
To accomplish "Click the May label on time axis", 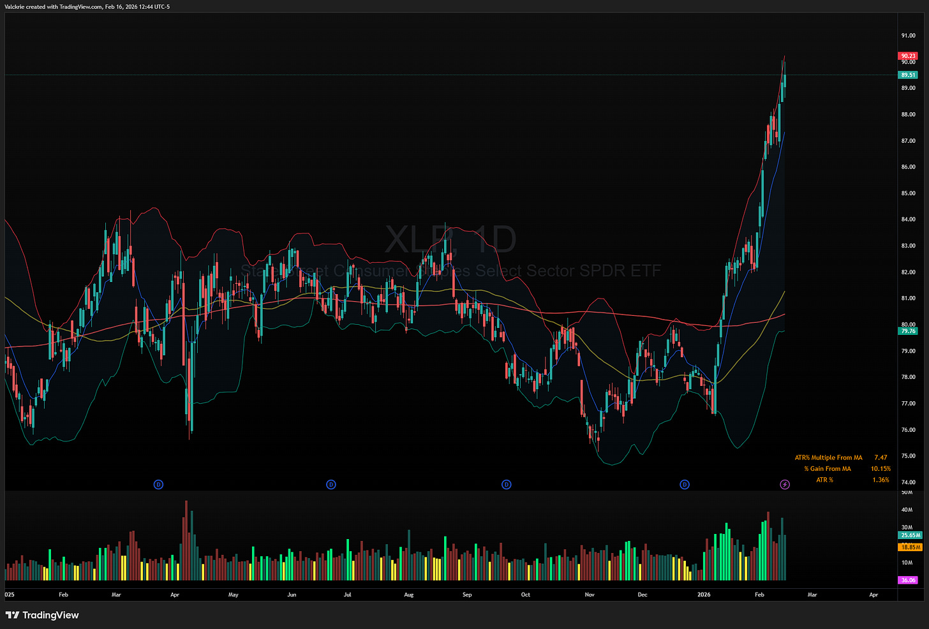I will point(234,595).
